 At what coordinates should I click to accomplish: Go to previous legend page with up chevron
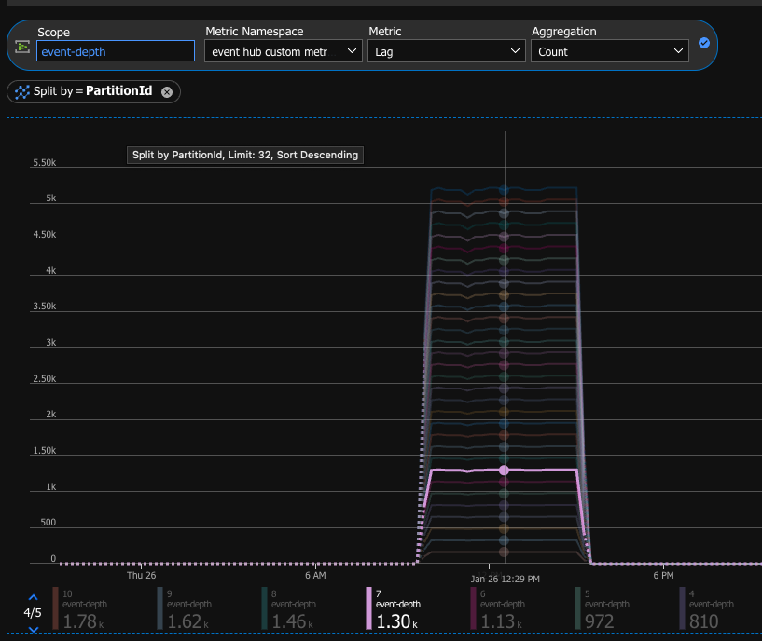coord(33,597)
